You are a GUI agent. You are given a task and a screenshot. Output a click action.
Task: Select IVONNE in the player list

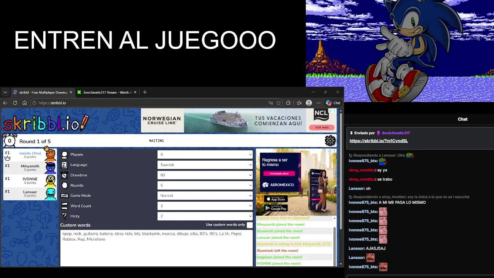click(x=30, y=180)
